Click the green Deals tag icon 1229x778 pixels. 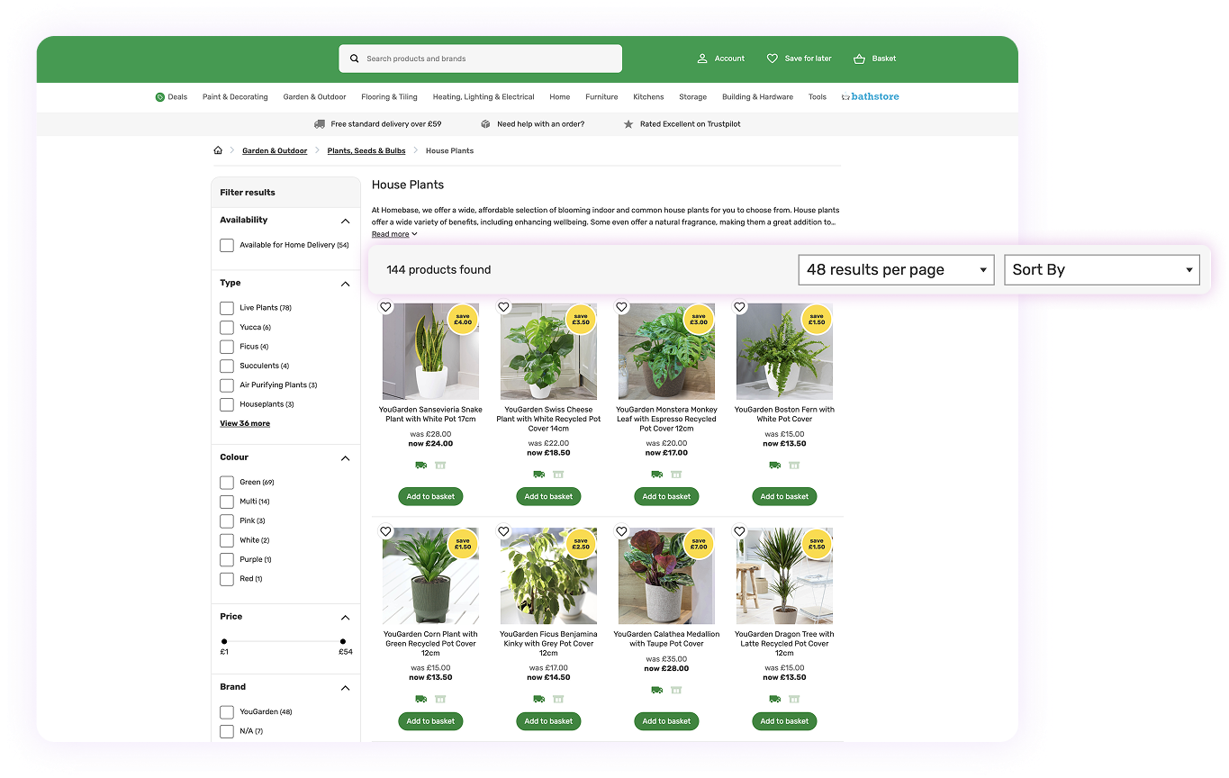click(x=160, y=97)
